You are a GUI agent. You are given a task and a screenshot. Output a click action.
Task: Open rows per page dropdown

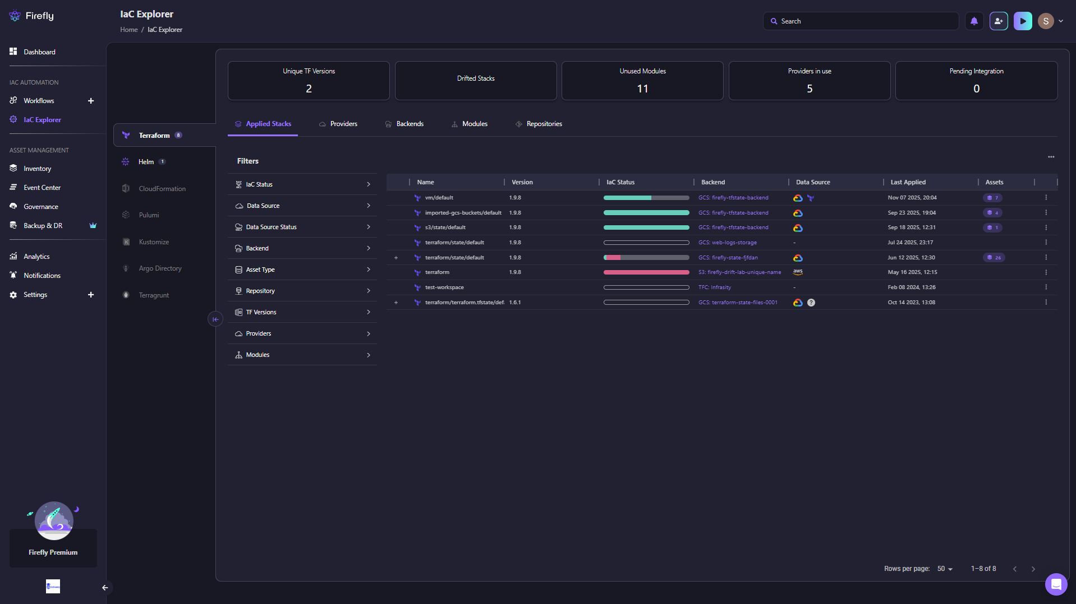pyautogui.click(x=945, y=569)
